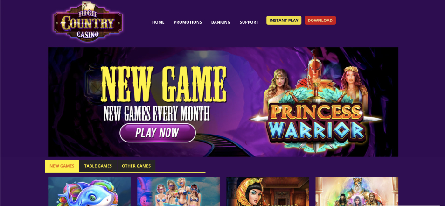
Task: Click the Princess Warrior game logo
Action: click(316, 124)
